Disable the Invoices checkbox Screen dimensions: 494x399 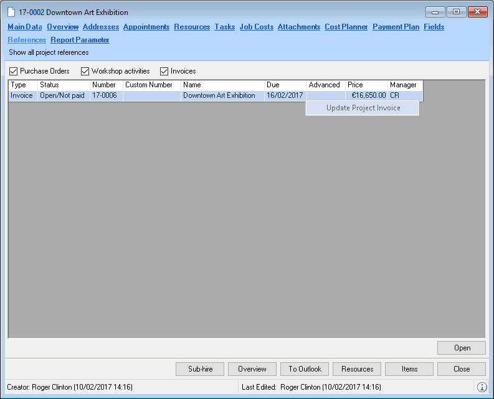[x=164, y=71]
